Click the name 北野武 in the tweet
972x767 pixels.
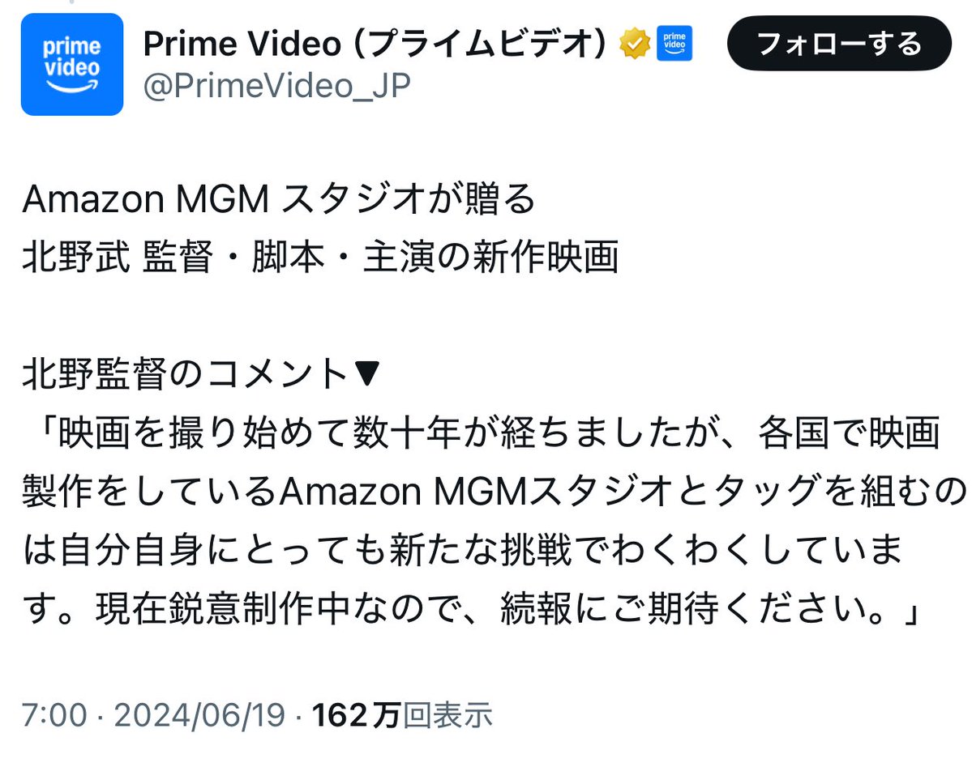(76, 257)
